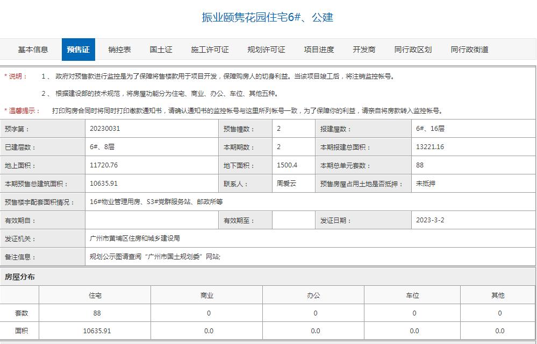Click the blue 0 under 其他 套数

[x=498, y=312]
